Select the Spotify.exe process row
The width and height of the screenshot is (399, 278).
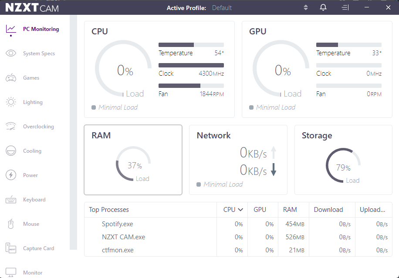(118, 224)
